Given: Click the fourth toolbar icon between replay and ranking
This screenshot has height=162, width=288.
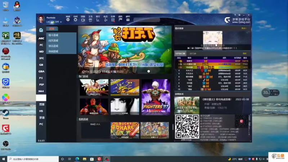Looking at the screenshot, I should pos(90,20).
